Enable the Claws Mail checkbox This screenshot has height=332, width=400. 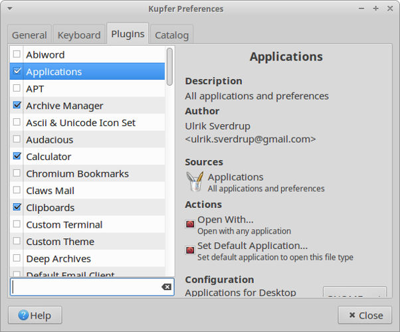(17, 190)
